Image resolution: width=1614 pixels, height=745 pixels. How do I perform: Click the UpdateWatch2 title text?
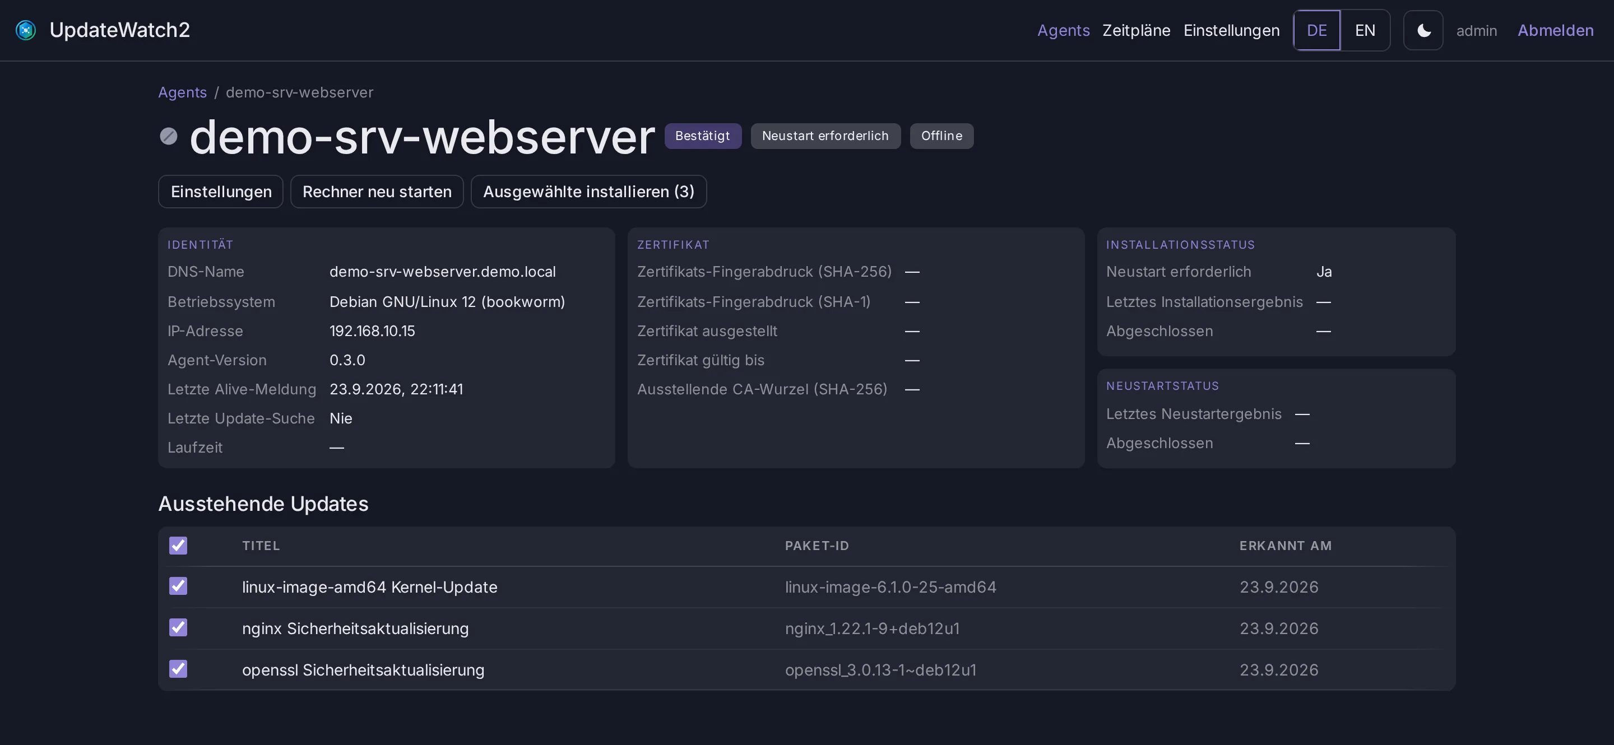click(119, 30)
